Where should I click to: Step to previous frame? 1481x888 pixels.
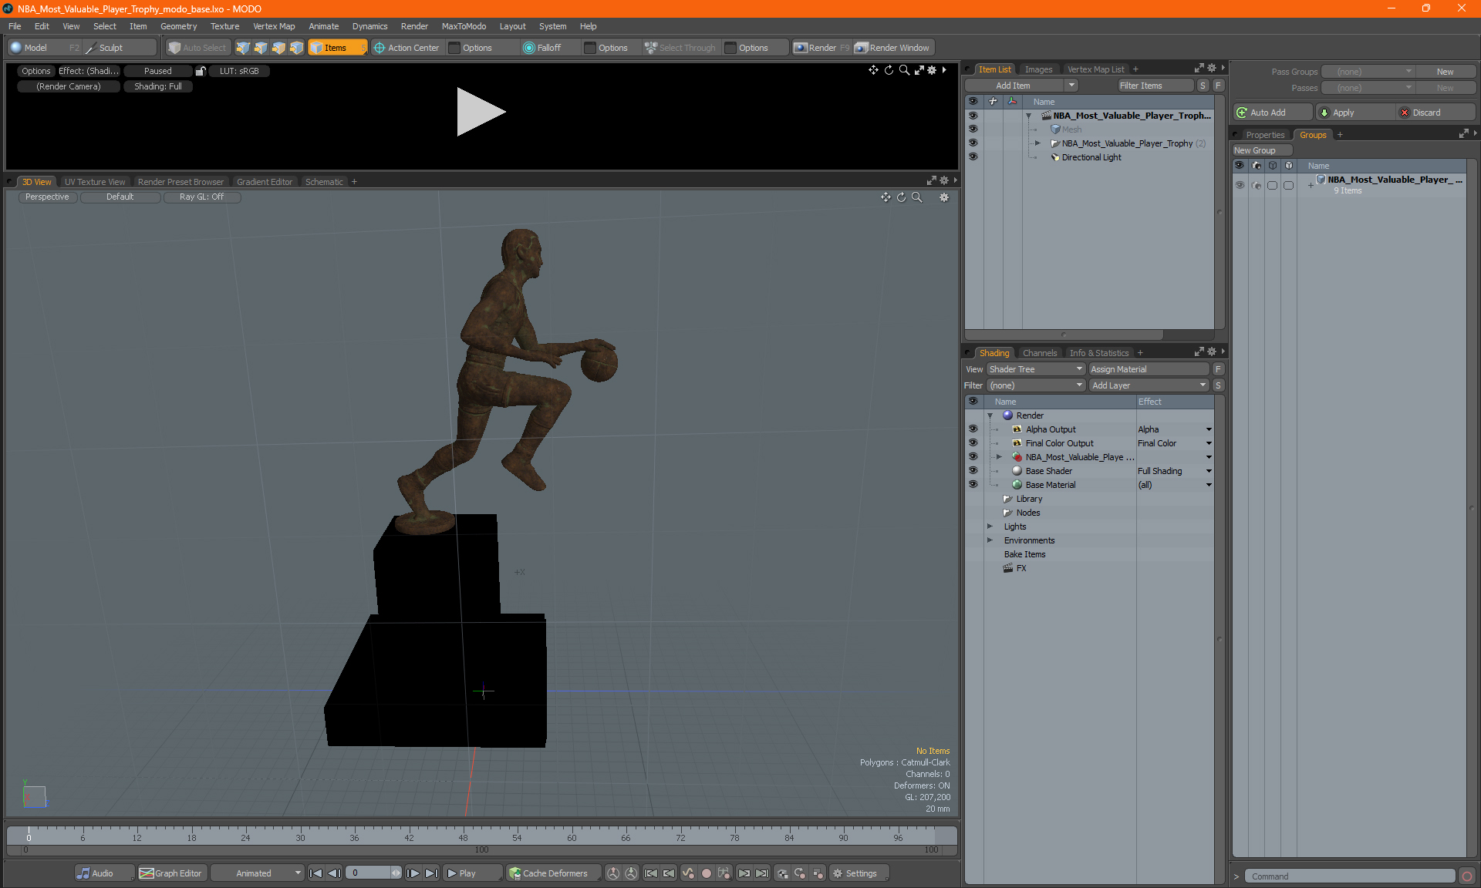[x=334, y=873]
